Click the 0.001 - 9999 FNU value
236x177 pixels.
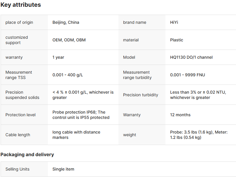188,75
